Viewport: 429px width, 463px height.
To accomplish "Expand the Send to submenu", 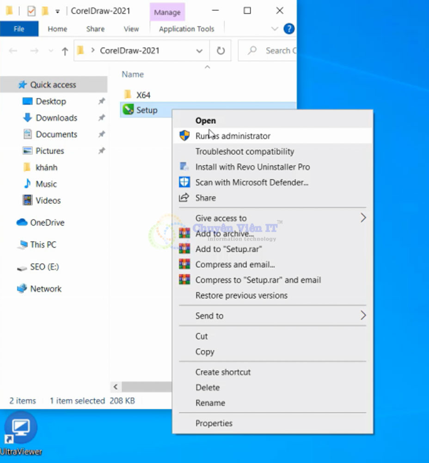I will coord(363,316).
